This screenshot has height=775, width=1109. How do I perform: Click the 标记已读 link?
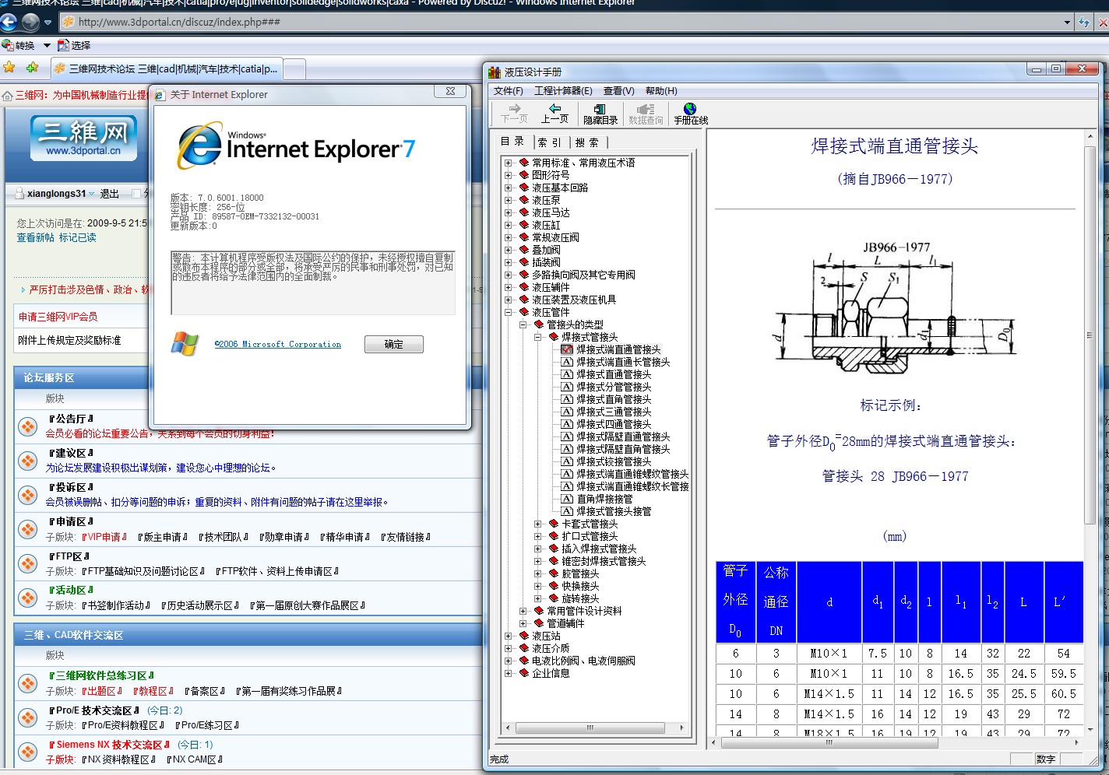pyautogui.click(x=78, y=237)
